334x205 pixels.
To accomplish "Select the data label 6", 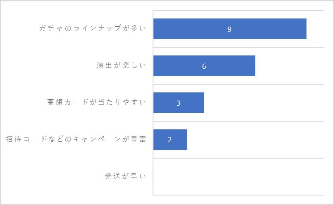I will pyautogui.click(x=204, y=66).
